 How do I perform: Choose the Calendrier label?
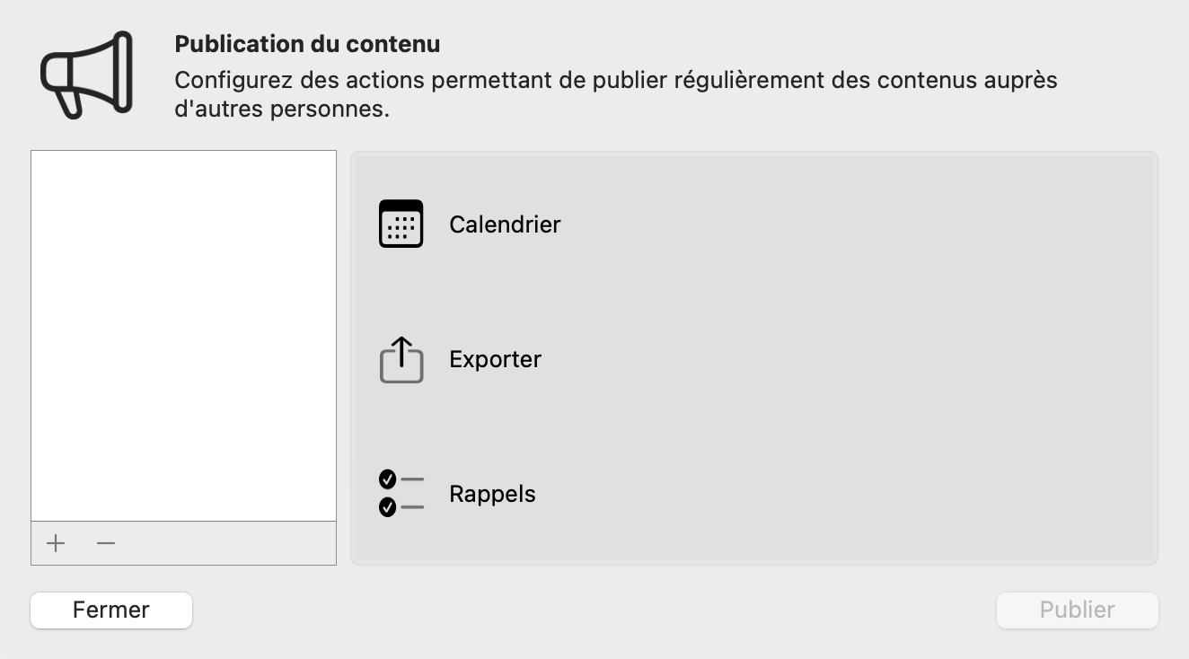[x=505, y=224]
